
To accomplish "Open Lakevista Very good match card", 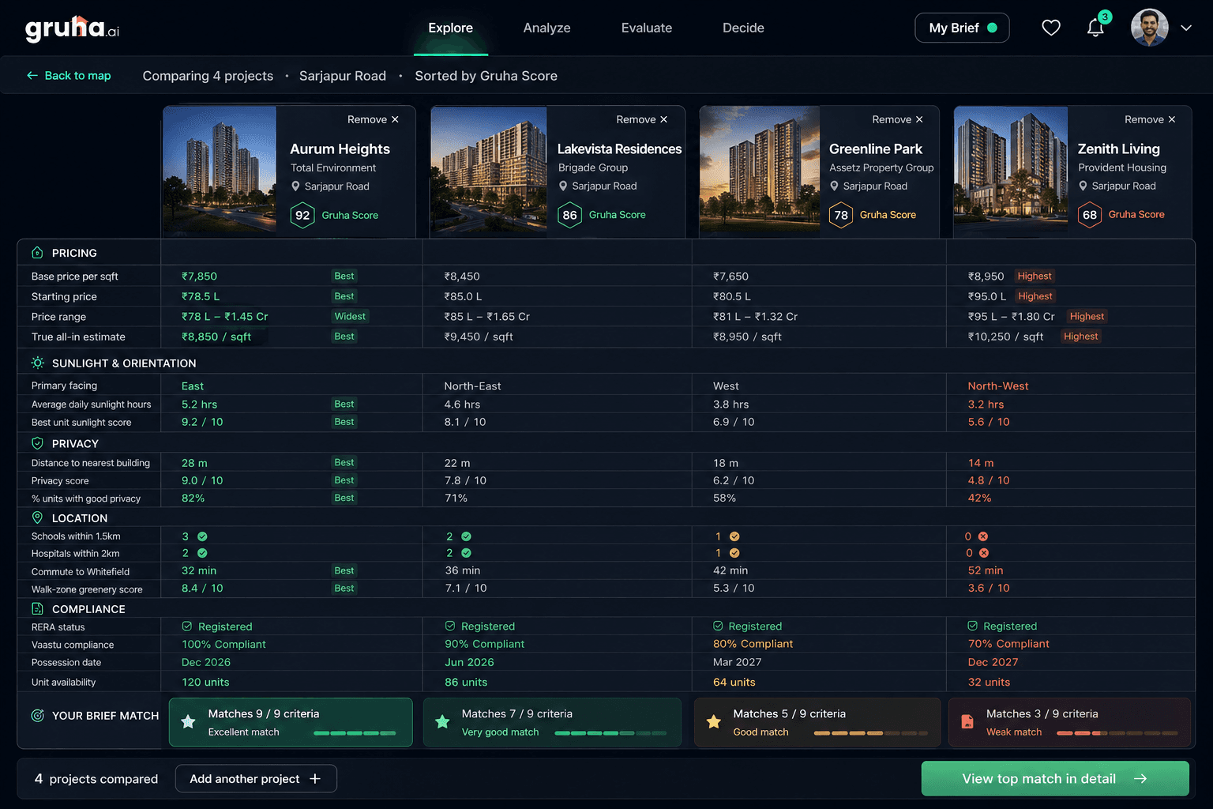I will pos(552,722).
